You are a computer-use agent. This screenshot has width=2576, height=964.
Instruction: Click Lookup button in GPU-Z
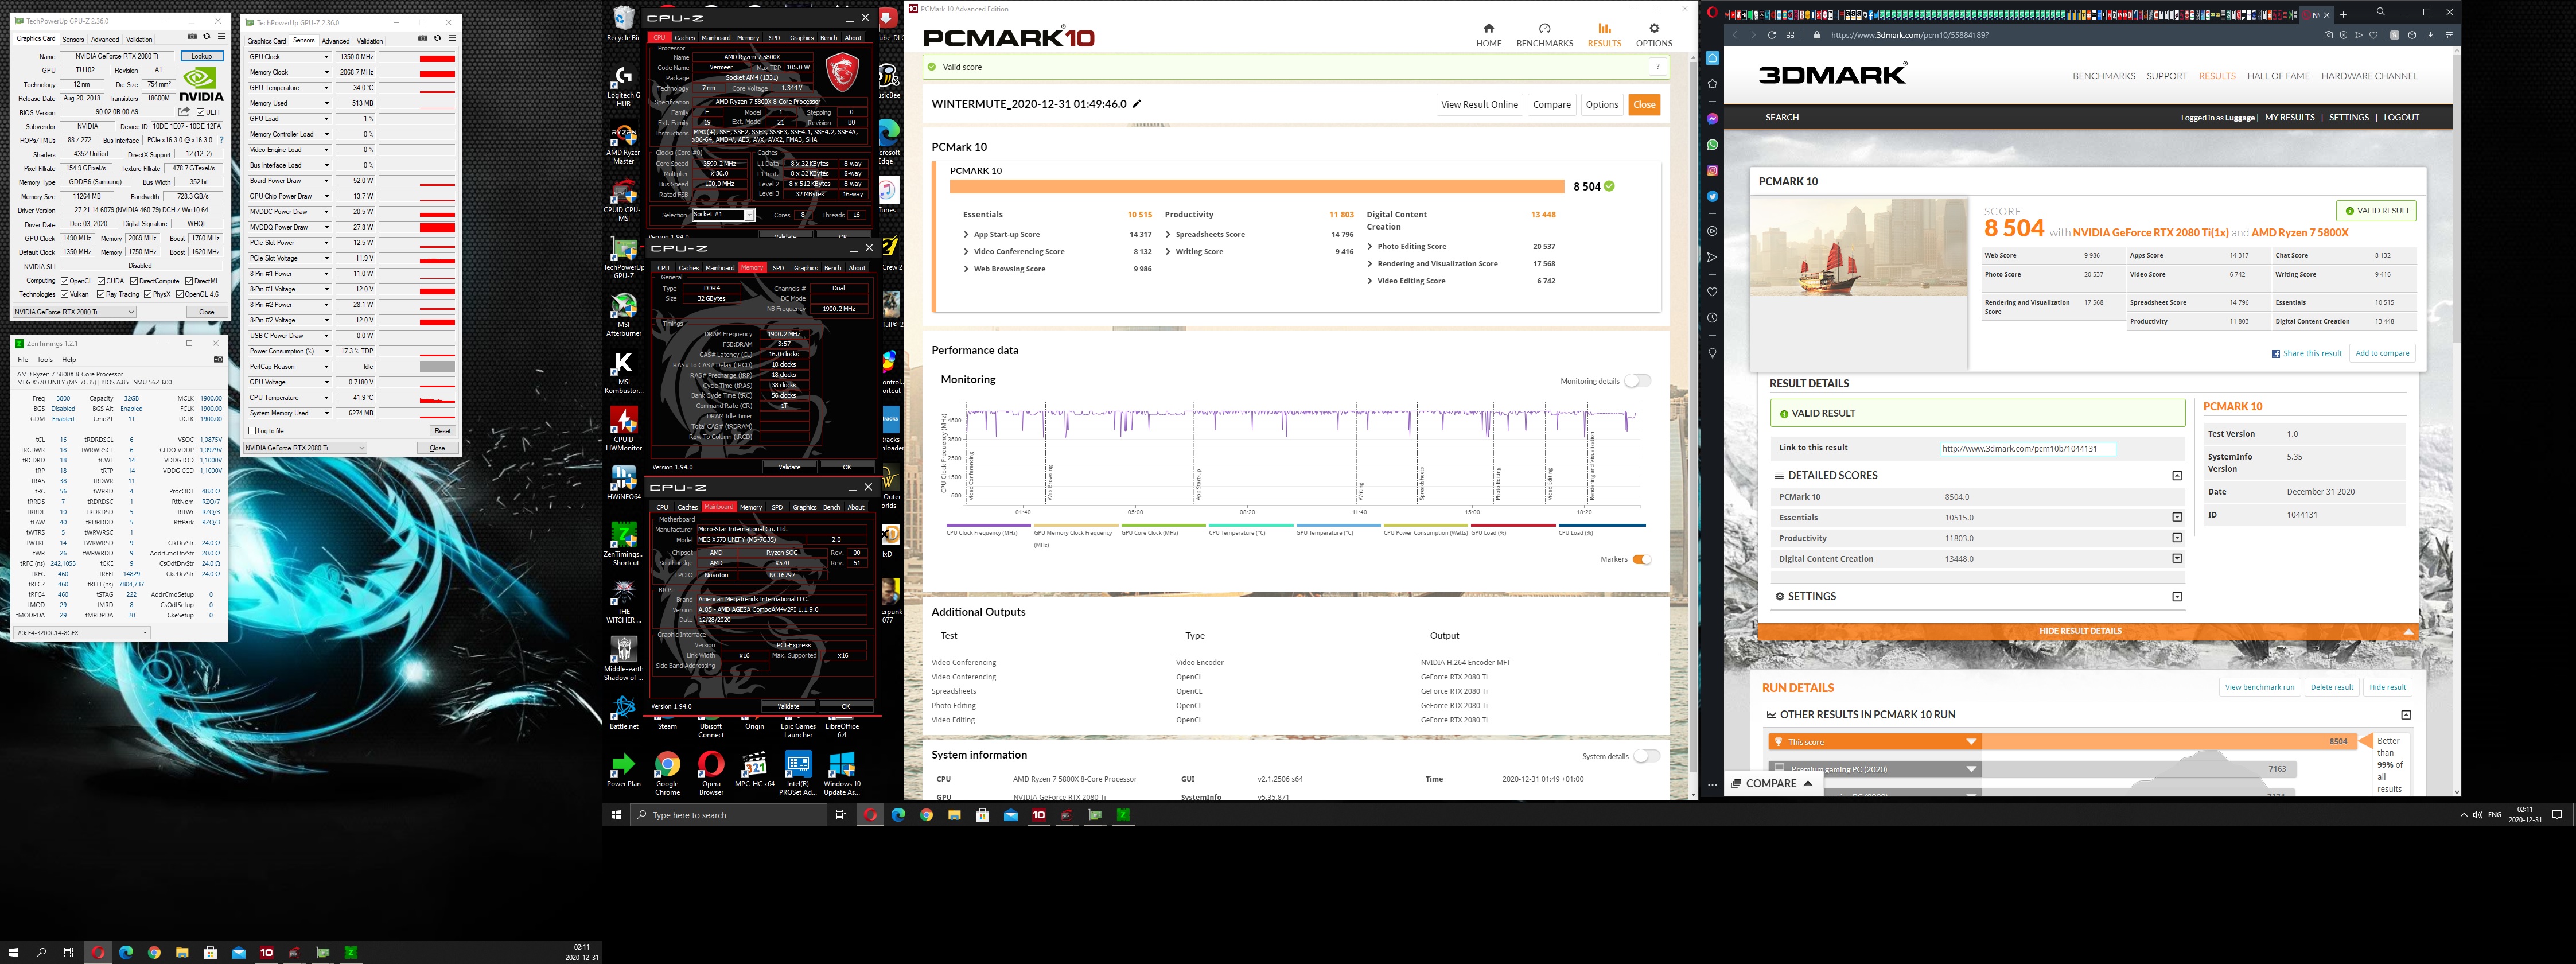202,56
